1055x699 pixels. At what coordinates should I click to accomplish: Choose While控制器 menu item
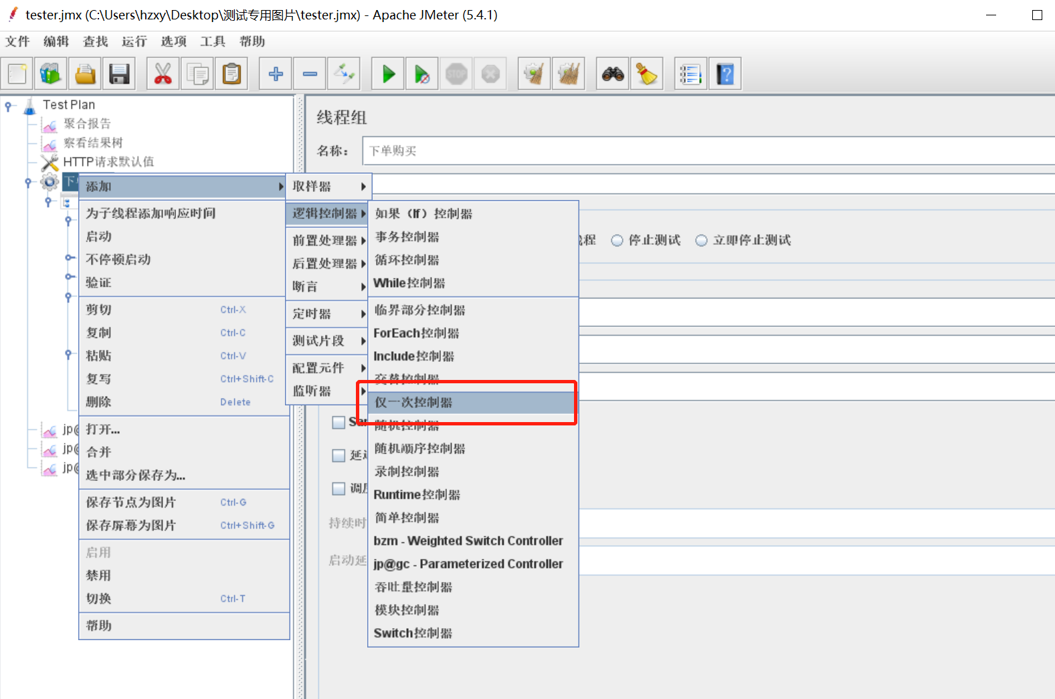473,283
